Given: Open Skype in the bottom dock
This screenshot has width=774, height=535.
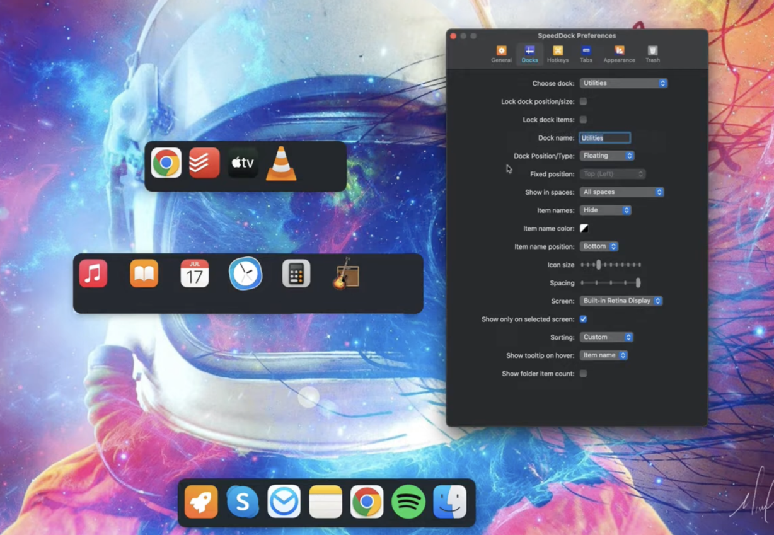Looking at the screenshot, I should (x=243, y=502).
